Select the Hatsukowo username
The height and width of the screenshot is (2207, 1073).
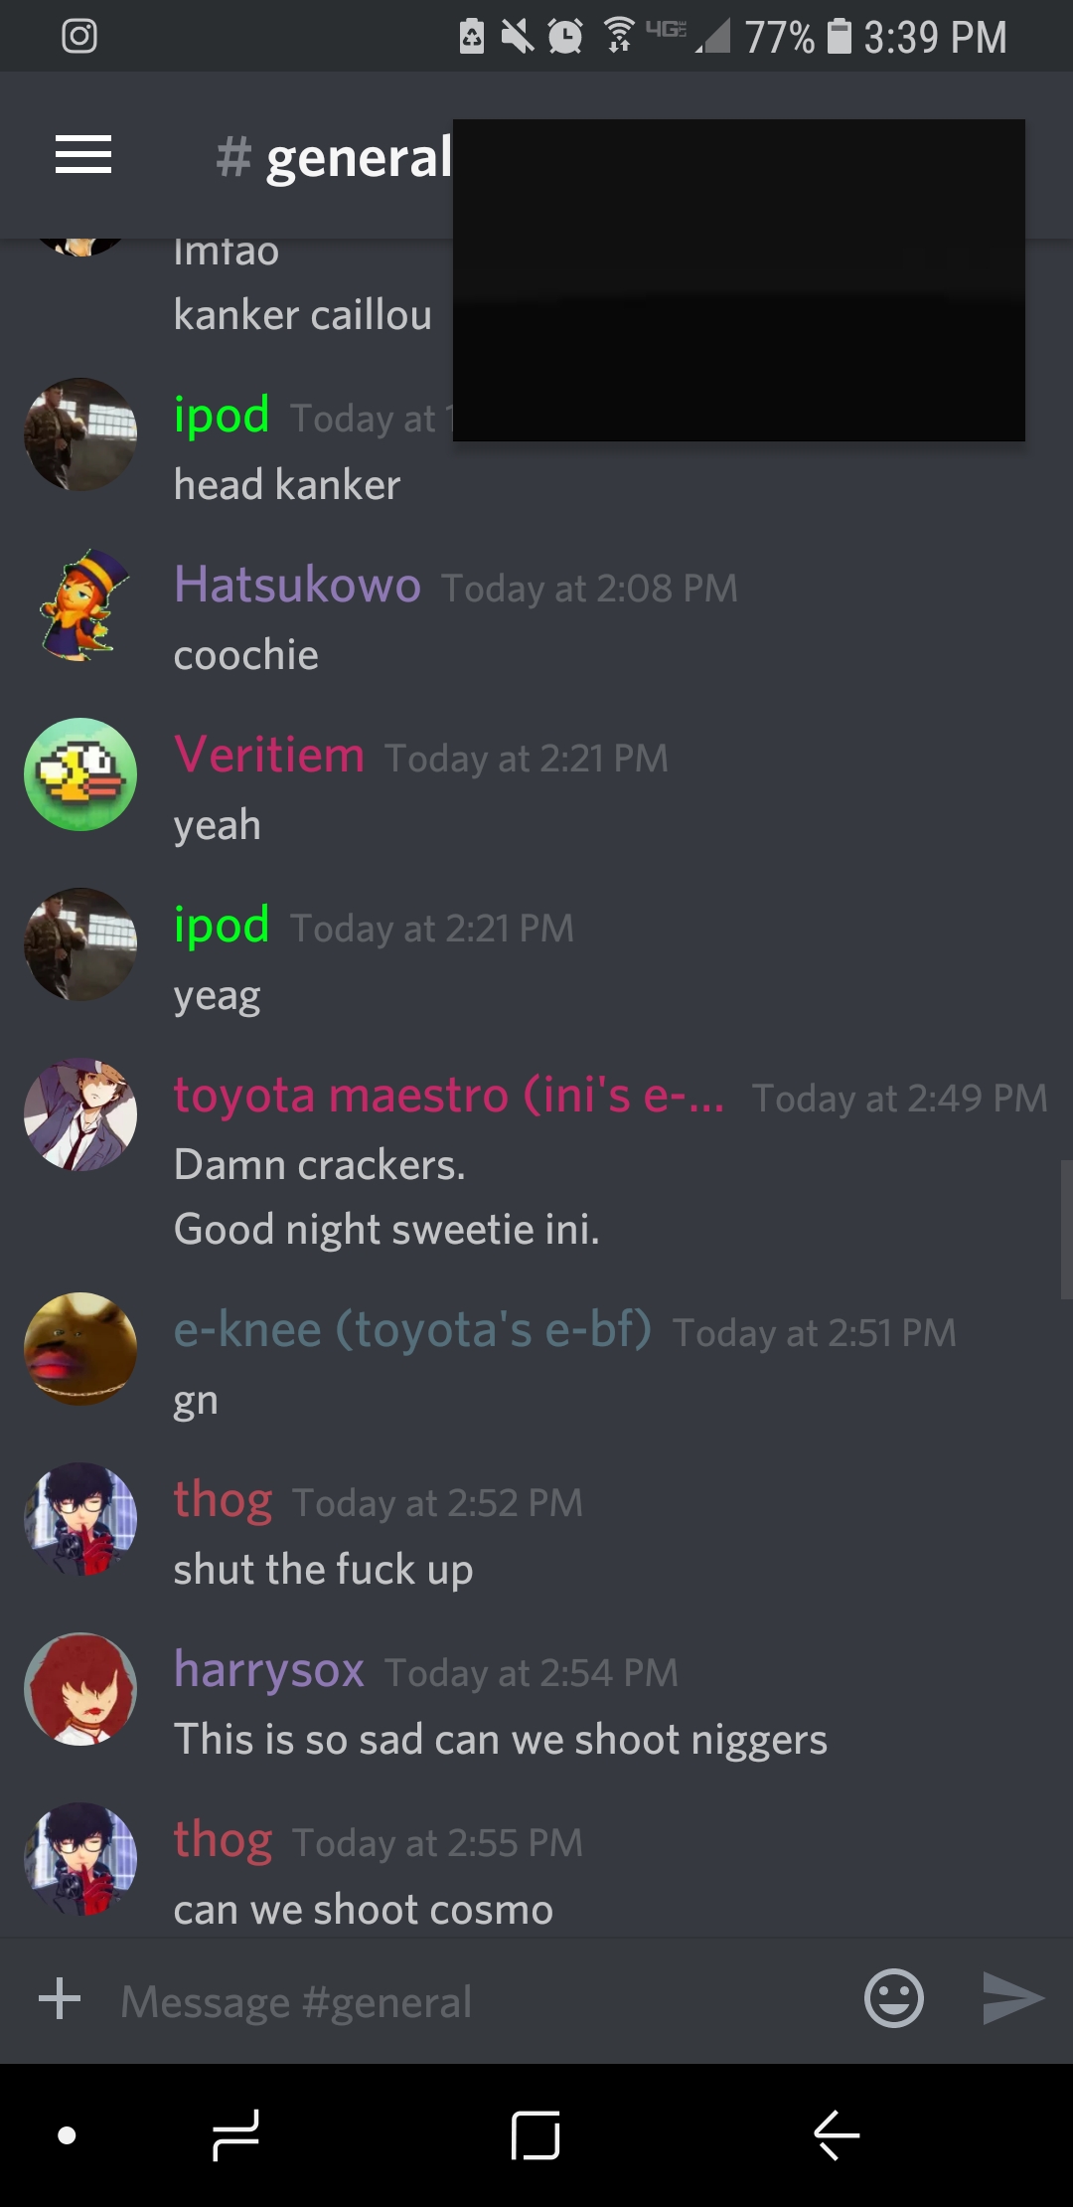point(297,585)
